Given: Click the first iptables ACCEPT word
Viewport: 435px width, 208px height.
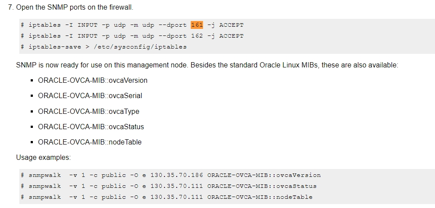Looking at the screenshot, I should (232, 25).
